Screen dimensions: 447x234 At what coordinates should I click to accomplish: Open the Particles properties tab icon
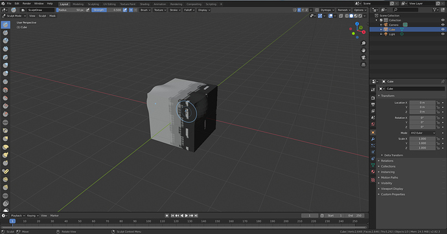[x=373, y=145]
